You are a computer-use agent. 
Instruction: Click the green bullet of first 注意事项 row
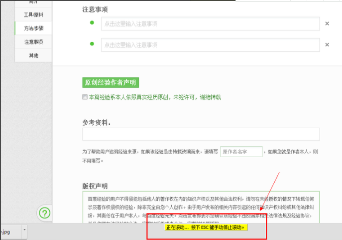[92, 23]
